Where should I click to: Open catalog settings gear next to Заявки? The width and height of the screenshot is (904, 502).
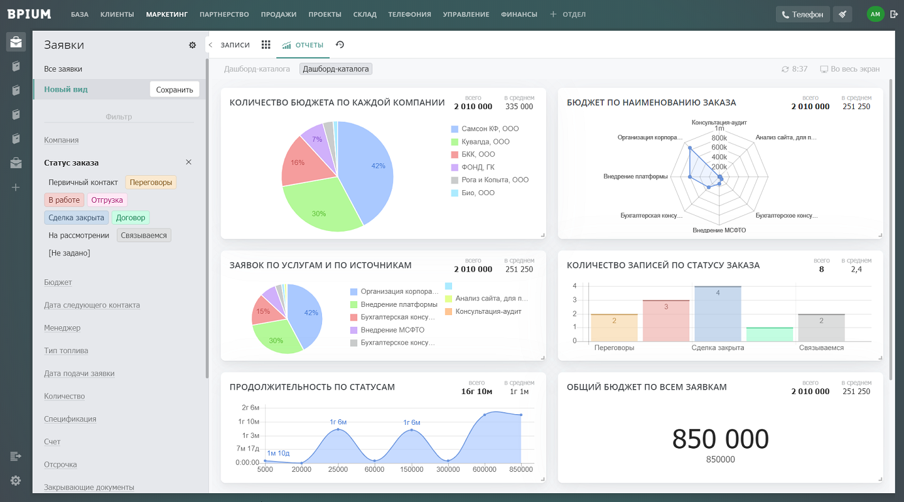193,45
